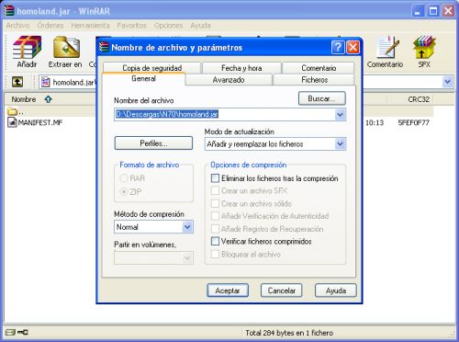
Task: Toggle Añadir Registro de Recuperación checkbox
Action: coord(215,229)
